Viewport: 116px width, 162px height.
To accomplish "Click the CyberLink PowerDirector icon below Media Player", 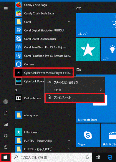I will pos(19,81).
